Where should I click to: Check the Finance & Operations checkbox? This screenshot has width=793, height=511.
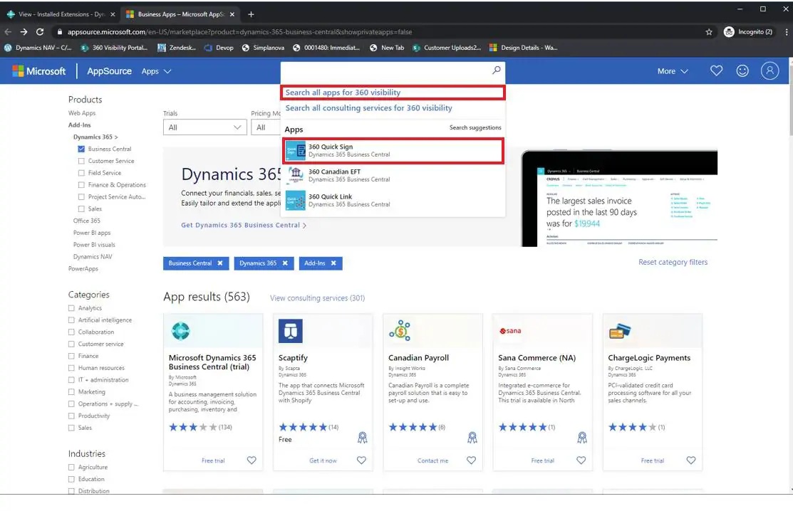(81, 185)
